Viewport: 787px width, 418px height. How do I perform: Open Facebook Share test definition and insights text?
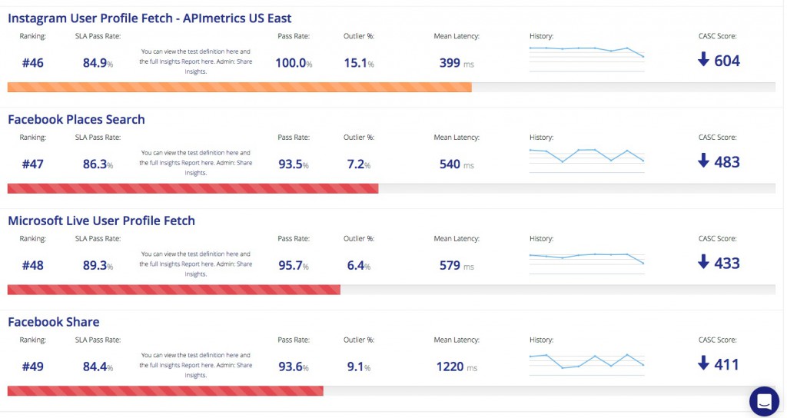[x=196, y=365]
